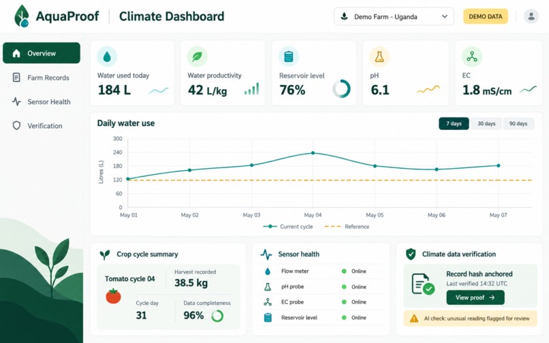Click the shield icon beside Verification
This screenshot has width=549, height=343.
point(16,126)
